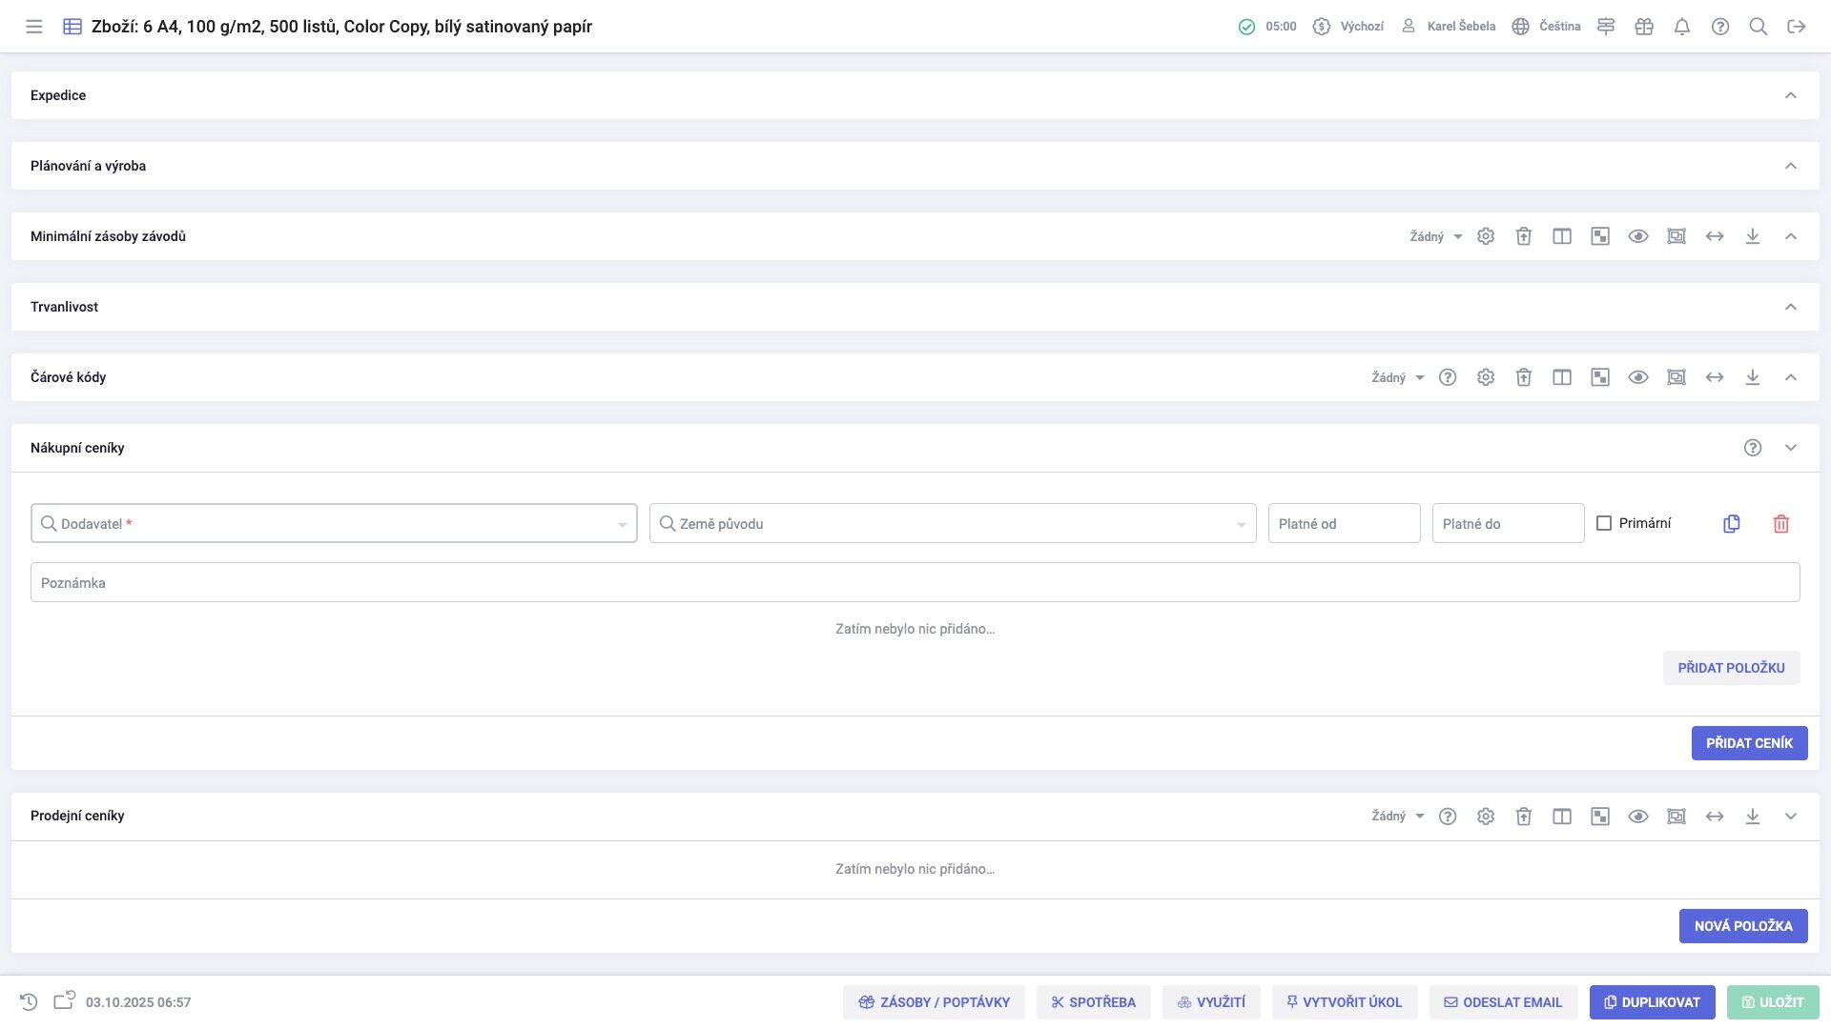1831x1029 pixels.
Task: Click the Poznámka note input field
Action: (915, 582)
